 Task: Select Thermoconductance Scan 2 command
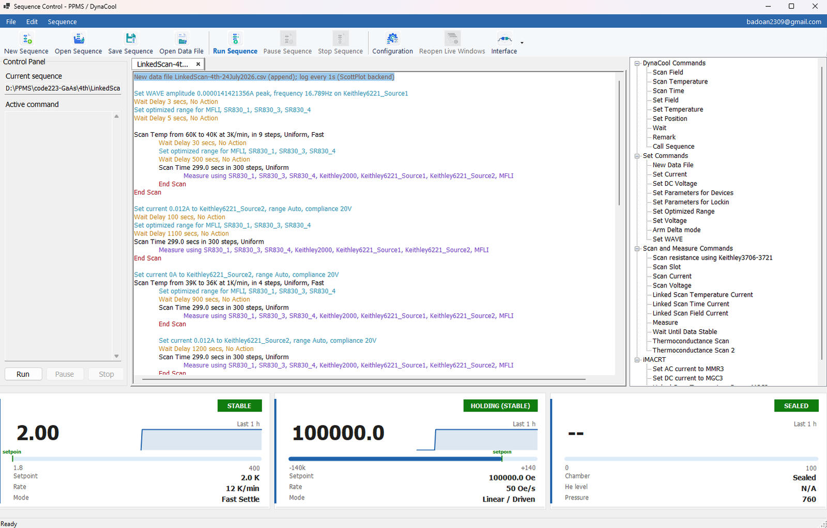[694, 350]
